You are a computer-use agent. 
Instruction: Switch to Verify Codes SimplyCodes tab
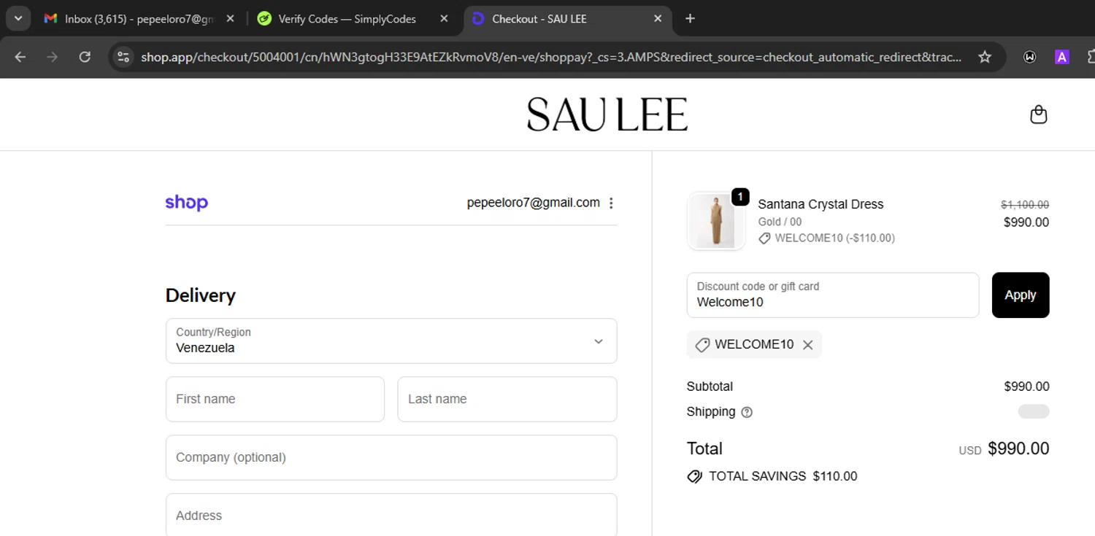point(352,19)
